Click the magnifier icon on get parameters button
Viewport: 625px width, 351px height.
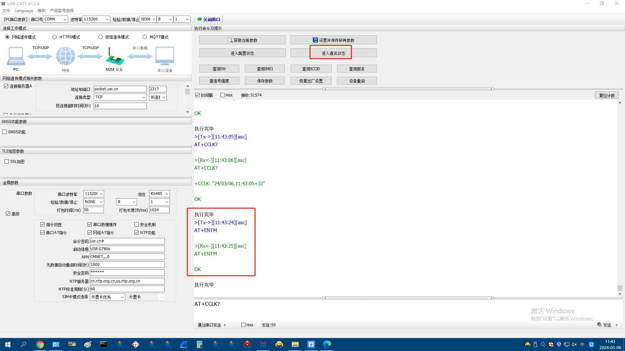click(x=230, y=40)
